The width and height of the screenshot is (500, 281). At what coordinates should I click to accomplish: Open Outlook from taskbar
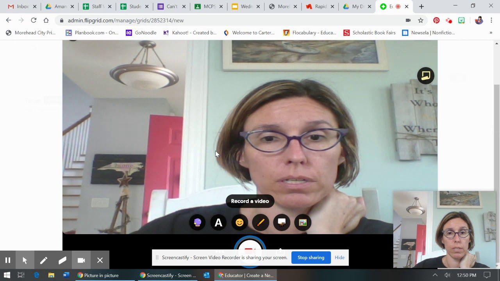(x=207, y=275)
